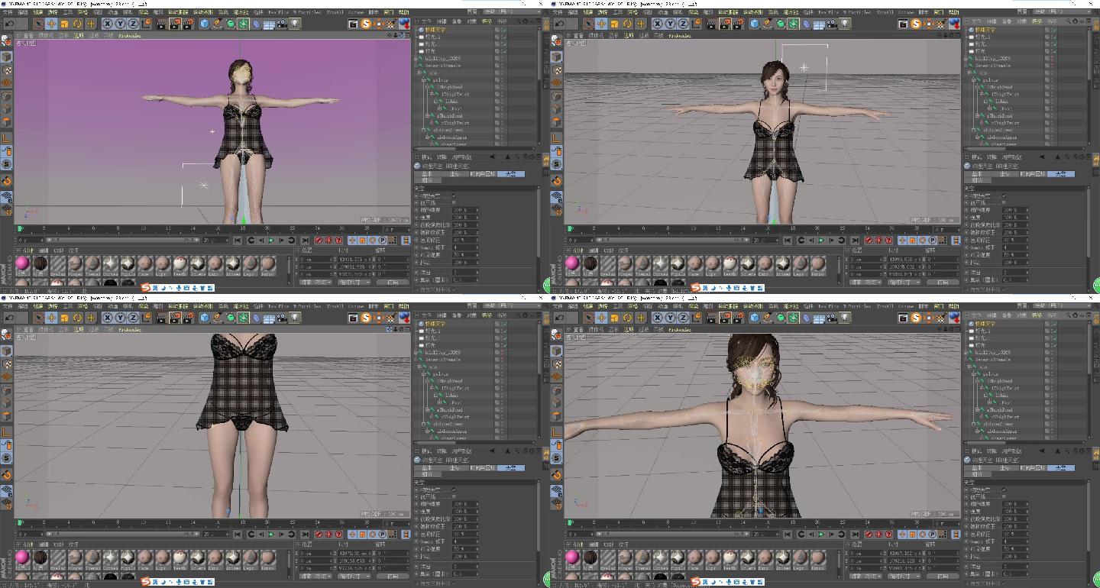The width and height of the screenshot is (1100, 588).
Task: Select Live Selection tool in top-right window
Action: [588, 24]
